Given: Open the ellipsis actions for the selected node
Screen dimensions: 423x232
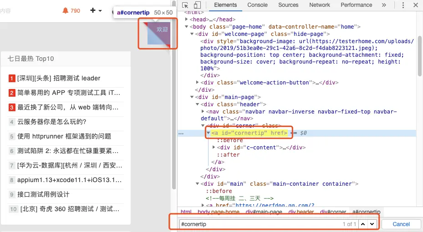Looking at the screenshot, I should click(x=181, y=133).
